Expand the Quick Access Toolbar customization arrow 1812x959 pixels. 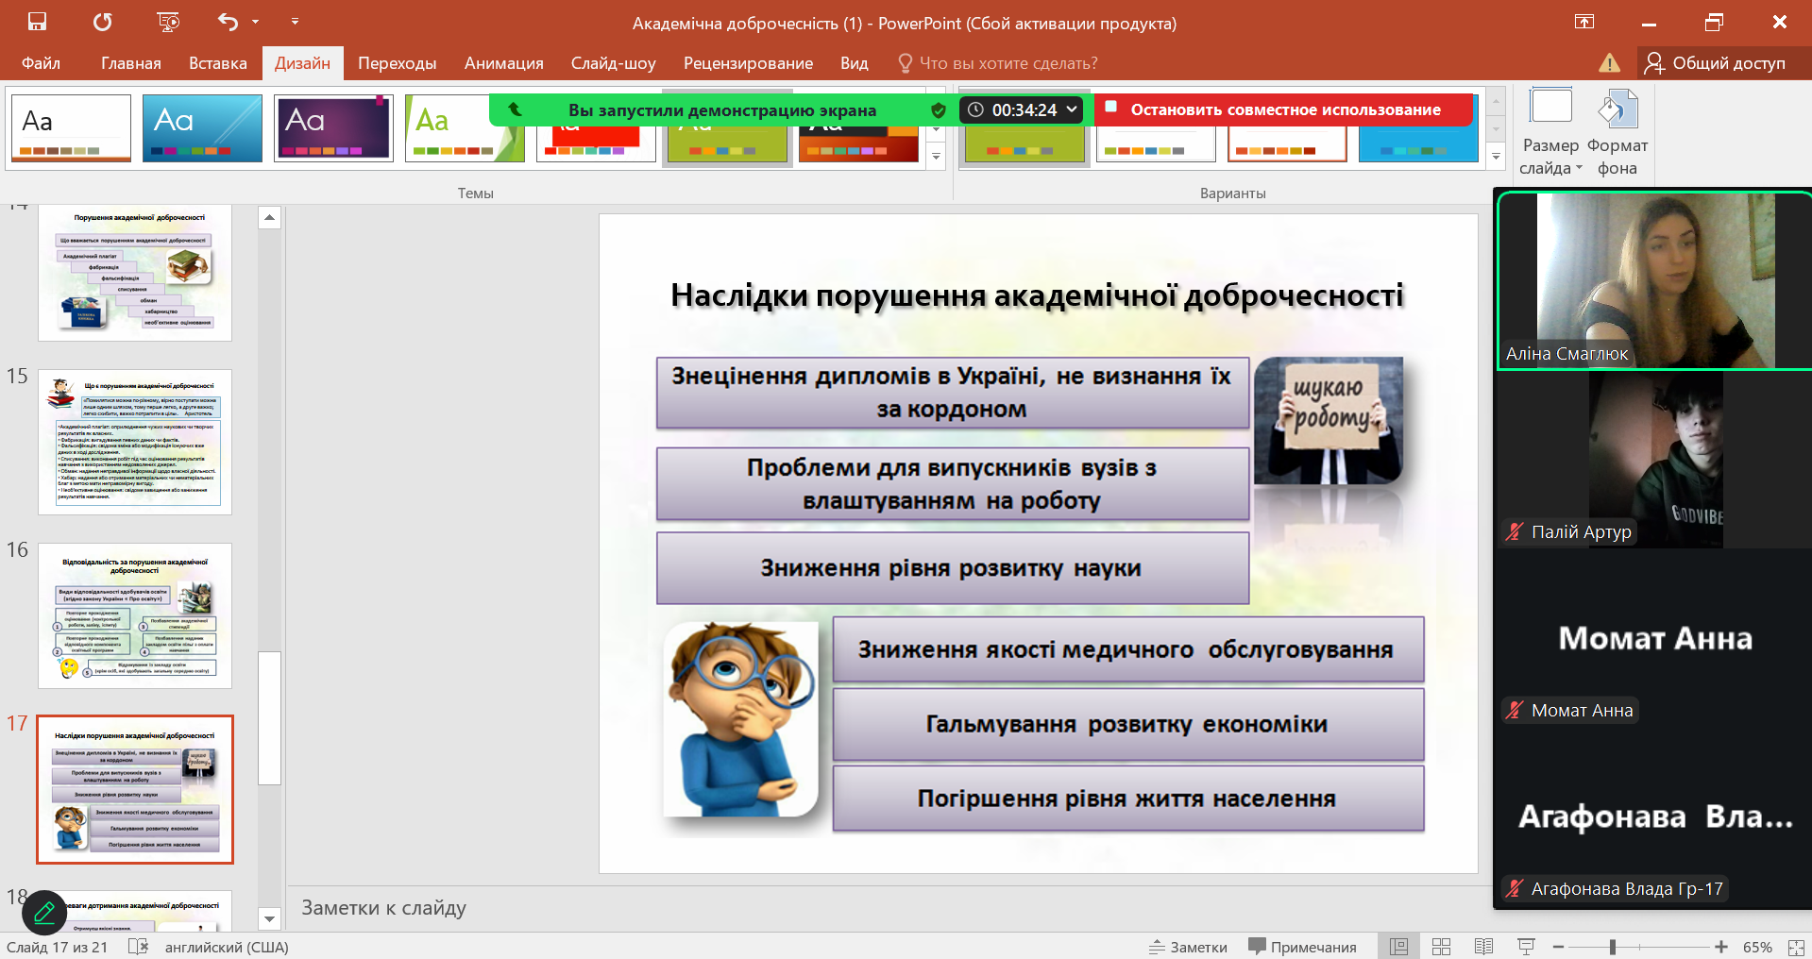point(295,22)
